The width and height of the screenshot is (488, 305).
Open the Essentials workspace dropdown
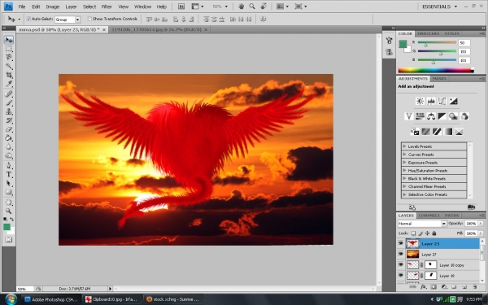click(x=439, y=7)
